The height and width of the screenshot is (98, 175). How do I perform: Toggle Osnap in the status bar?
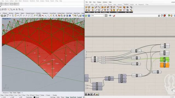[67, 97]
